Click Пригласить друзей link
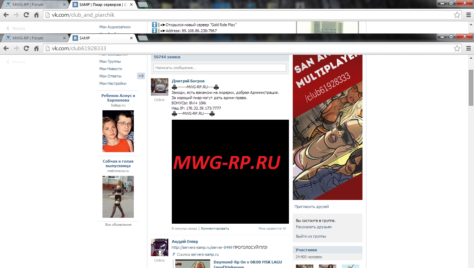474x268 pixels. [x=312, y=207]
